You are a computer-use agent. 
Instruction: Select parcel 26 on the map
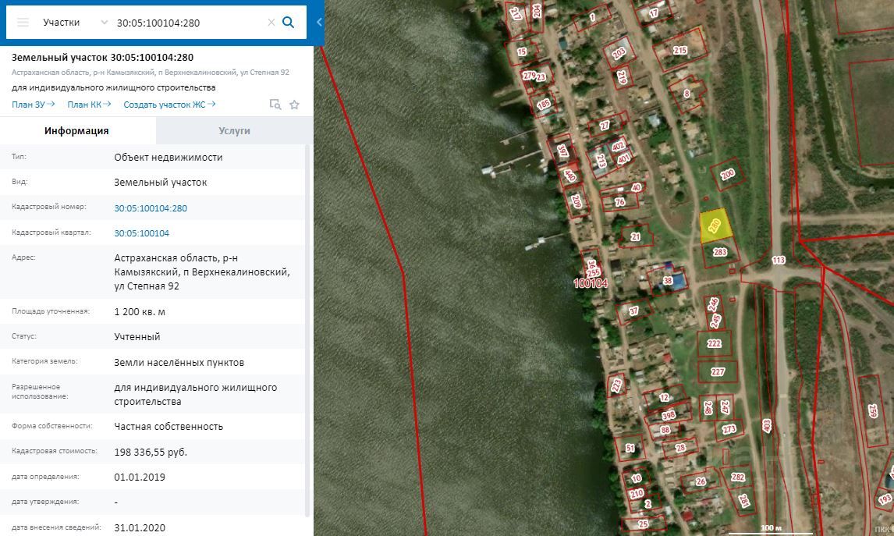tap(701, 481)
